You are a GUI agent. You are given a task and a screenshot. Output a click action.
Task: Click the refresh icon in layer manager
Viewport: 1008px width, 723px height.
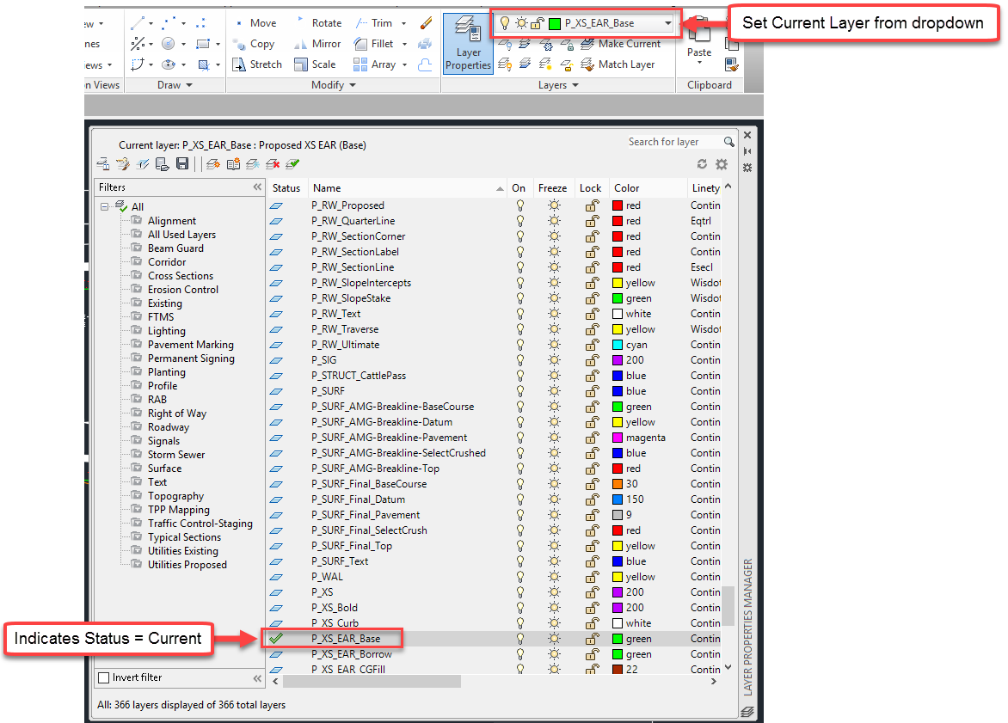(702, 164)
